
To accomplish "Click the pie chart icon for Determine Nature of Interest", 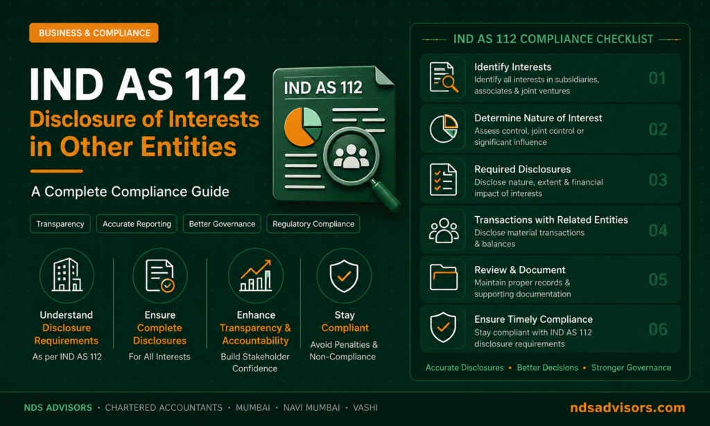I will [x=443, y=129].
